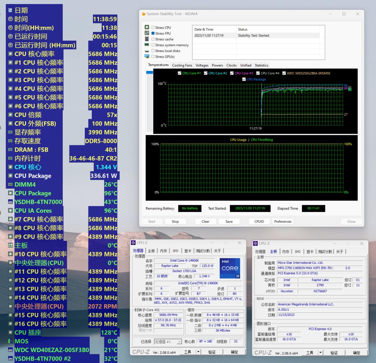The height and width of the screenshot is (363, 376).
Task: Click the MOS sensor icon
Action: click(x=10, y=341)
